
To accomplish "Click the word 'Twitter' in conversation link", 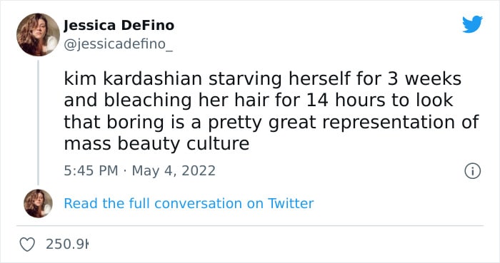I will 291,203.
